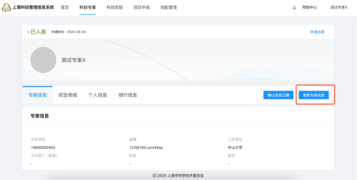Expand the 测试专家4 user menu in header
The image size is (357, 180).
point(339,8)
